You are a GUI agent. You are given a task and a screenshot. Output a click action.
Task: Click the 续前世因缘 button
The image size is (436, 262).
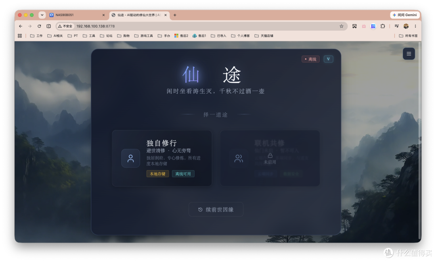click(216, 210)
